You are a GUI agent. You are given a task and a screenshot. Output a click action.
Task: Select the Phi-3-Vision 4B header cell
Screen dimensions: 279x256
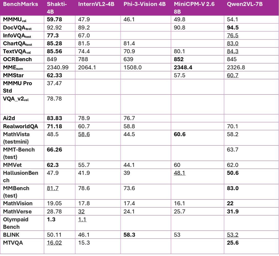point(144,4)
